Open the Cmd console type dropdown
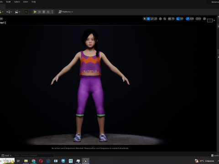This screenshot has height=164, width=219. 6,155
